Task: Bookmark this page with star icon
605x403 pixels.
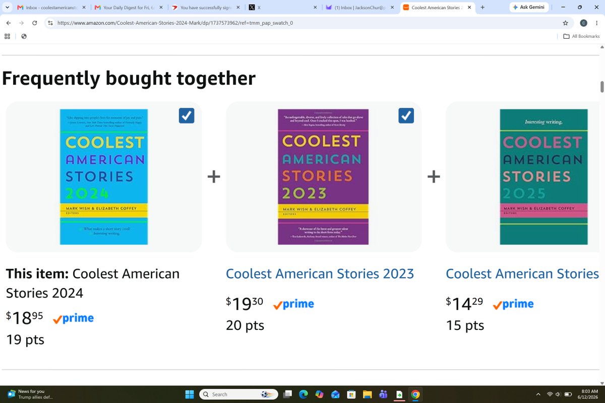Action: click(x=565, y=23)
